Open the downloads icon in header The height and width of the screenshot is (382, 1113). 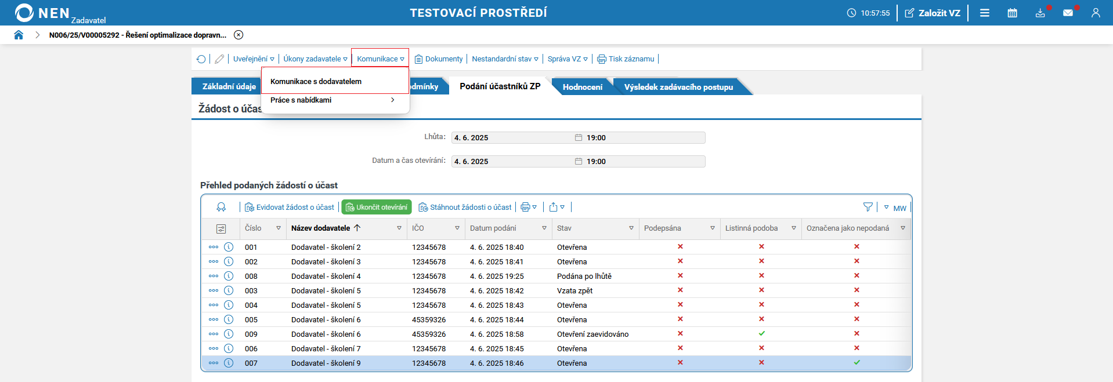(1040, 13)
